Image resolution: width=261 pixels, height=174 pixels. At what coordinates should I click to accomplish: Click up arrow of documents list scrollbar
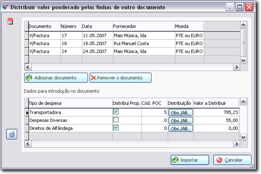(244, 25)
